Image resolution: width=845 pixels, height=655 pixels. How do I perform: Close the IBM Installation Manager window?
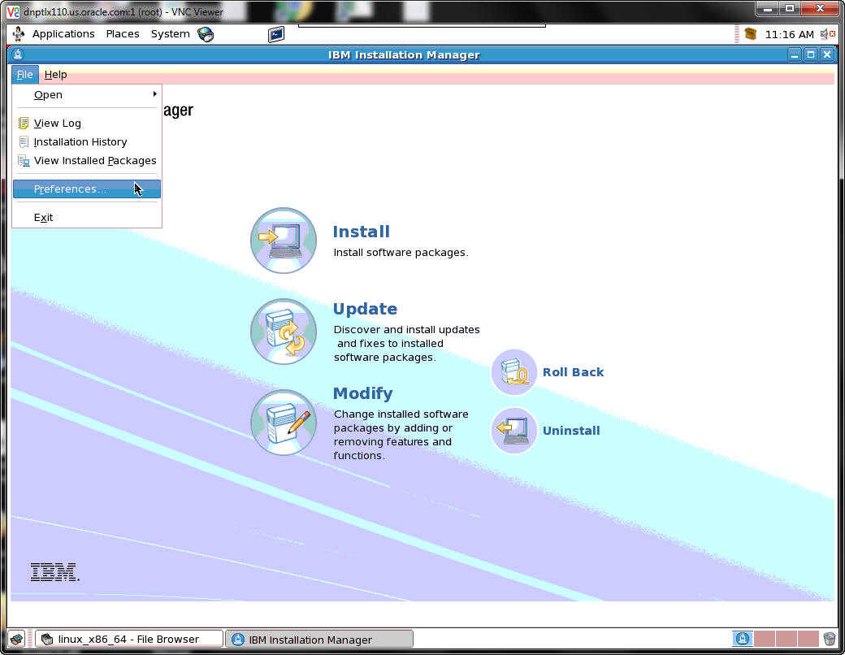(826, 54)
